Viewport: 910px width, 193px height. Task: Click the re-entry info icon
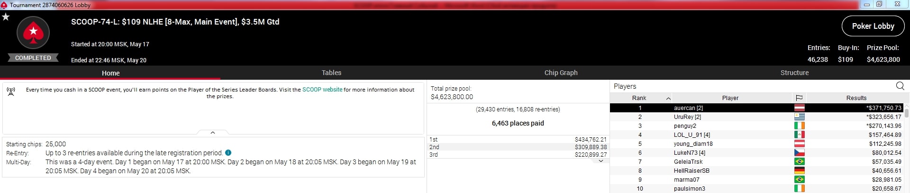tap(228, 153)
